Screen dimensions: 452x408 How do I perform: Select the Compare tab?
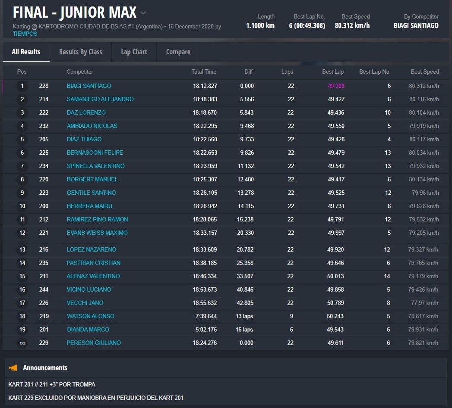click(x=178, y=52)
